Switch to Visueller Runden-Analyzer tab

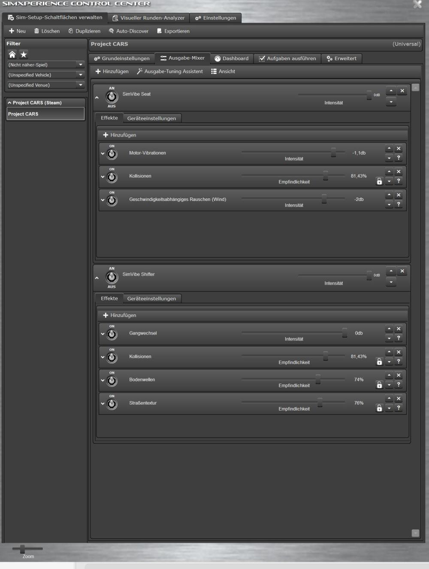(x=148, y=18)
